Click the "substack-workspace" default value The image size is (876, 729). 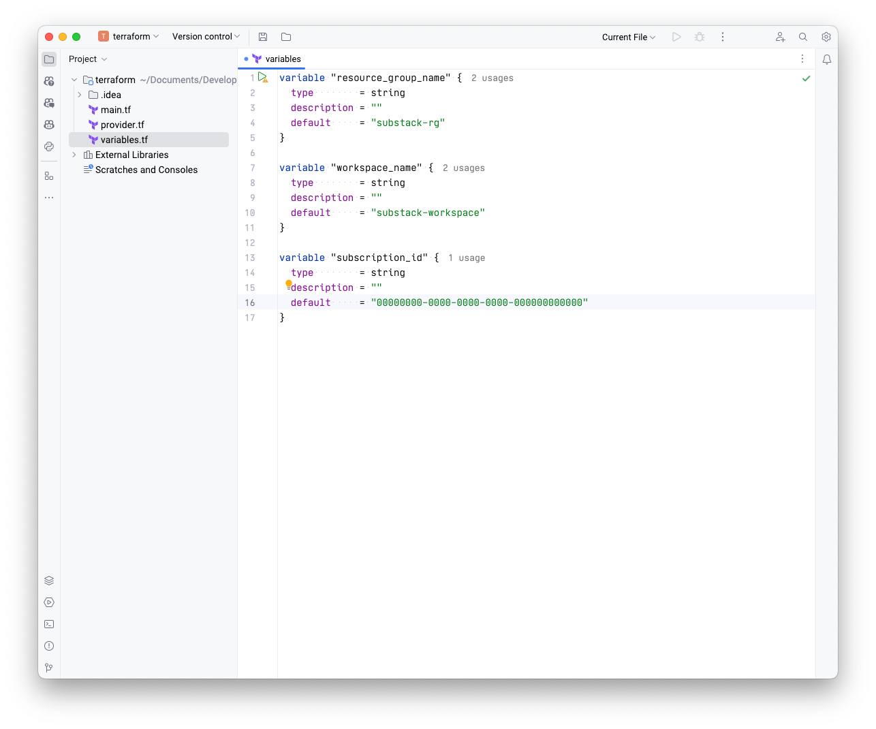(x=428, y=213)
